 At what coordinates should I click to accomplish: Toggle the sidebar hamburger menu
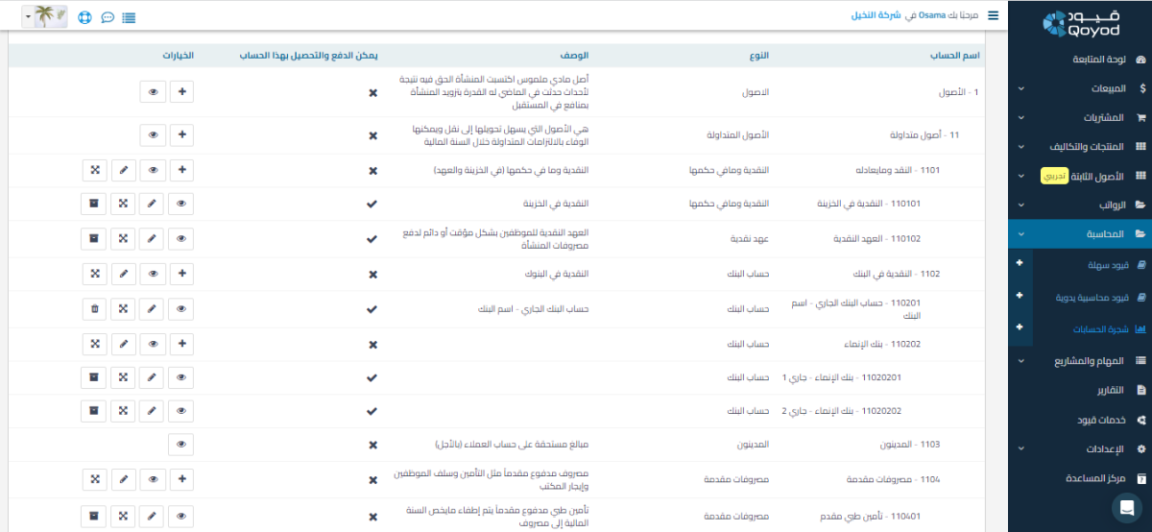(993, 16)
